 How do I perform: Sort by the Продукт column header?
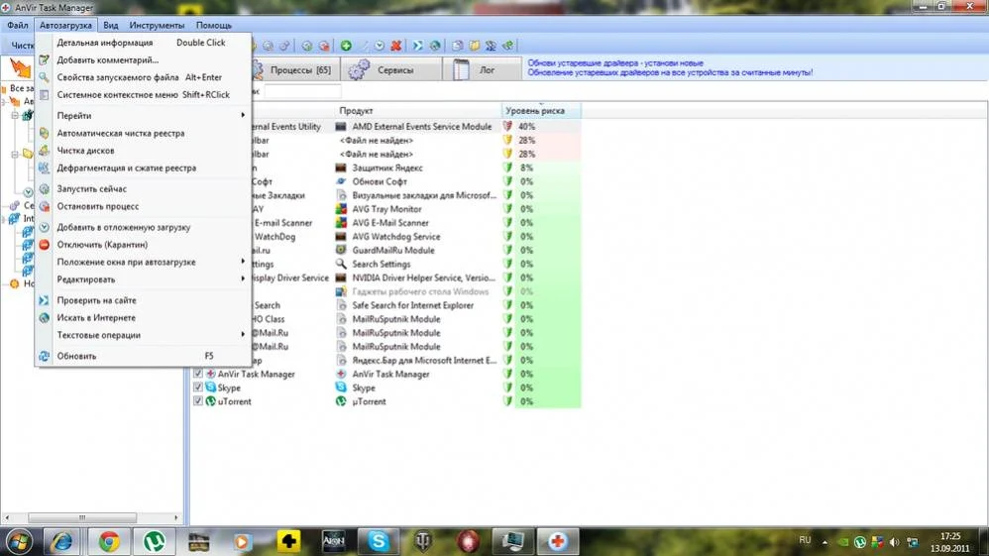pos(418,110)
